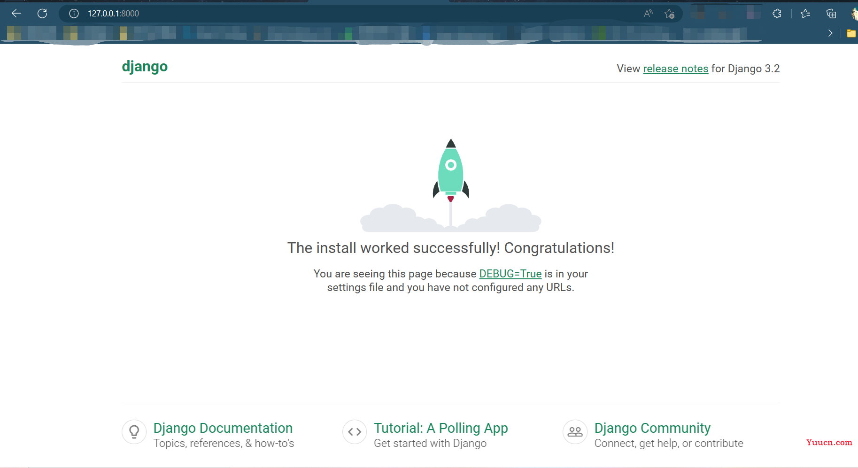Image resolution: width=858 pixels, height=468 pixels.
Task: Add this page to favorites star icon
Action: click(670, 14)
